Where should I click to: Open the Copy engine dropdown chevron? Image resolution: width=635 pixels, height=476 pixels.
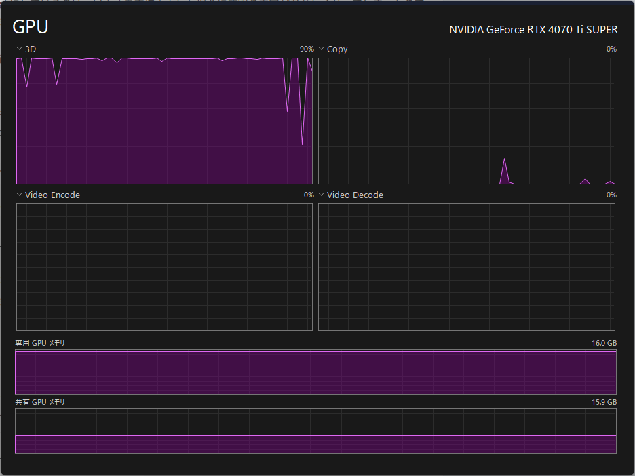click(x=321, y=49)
